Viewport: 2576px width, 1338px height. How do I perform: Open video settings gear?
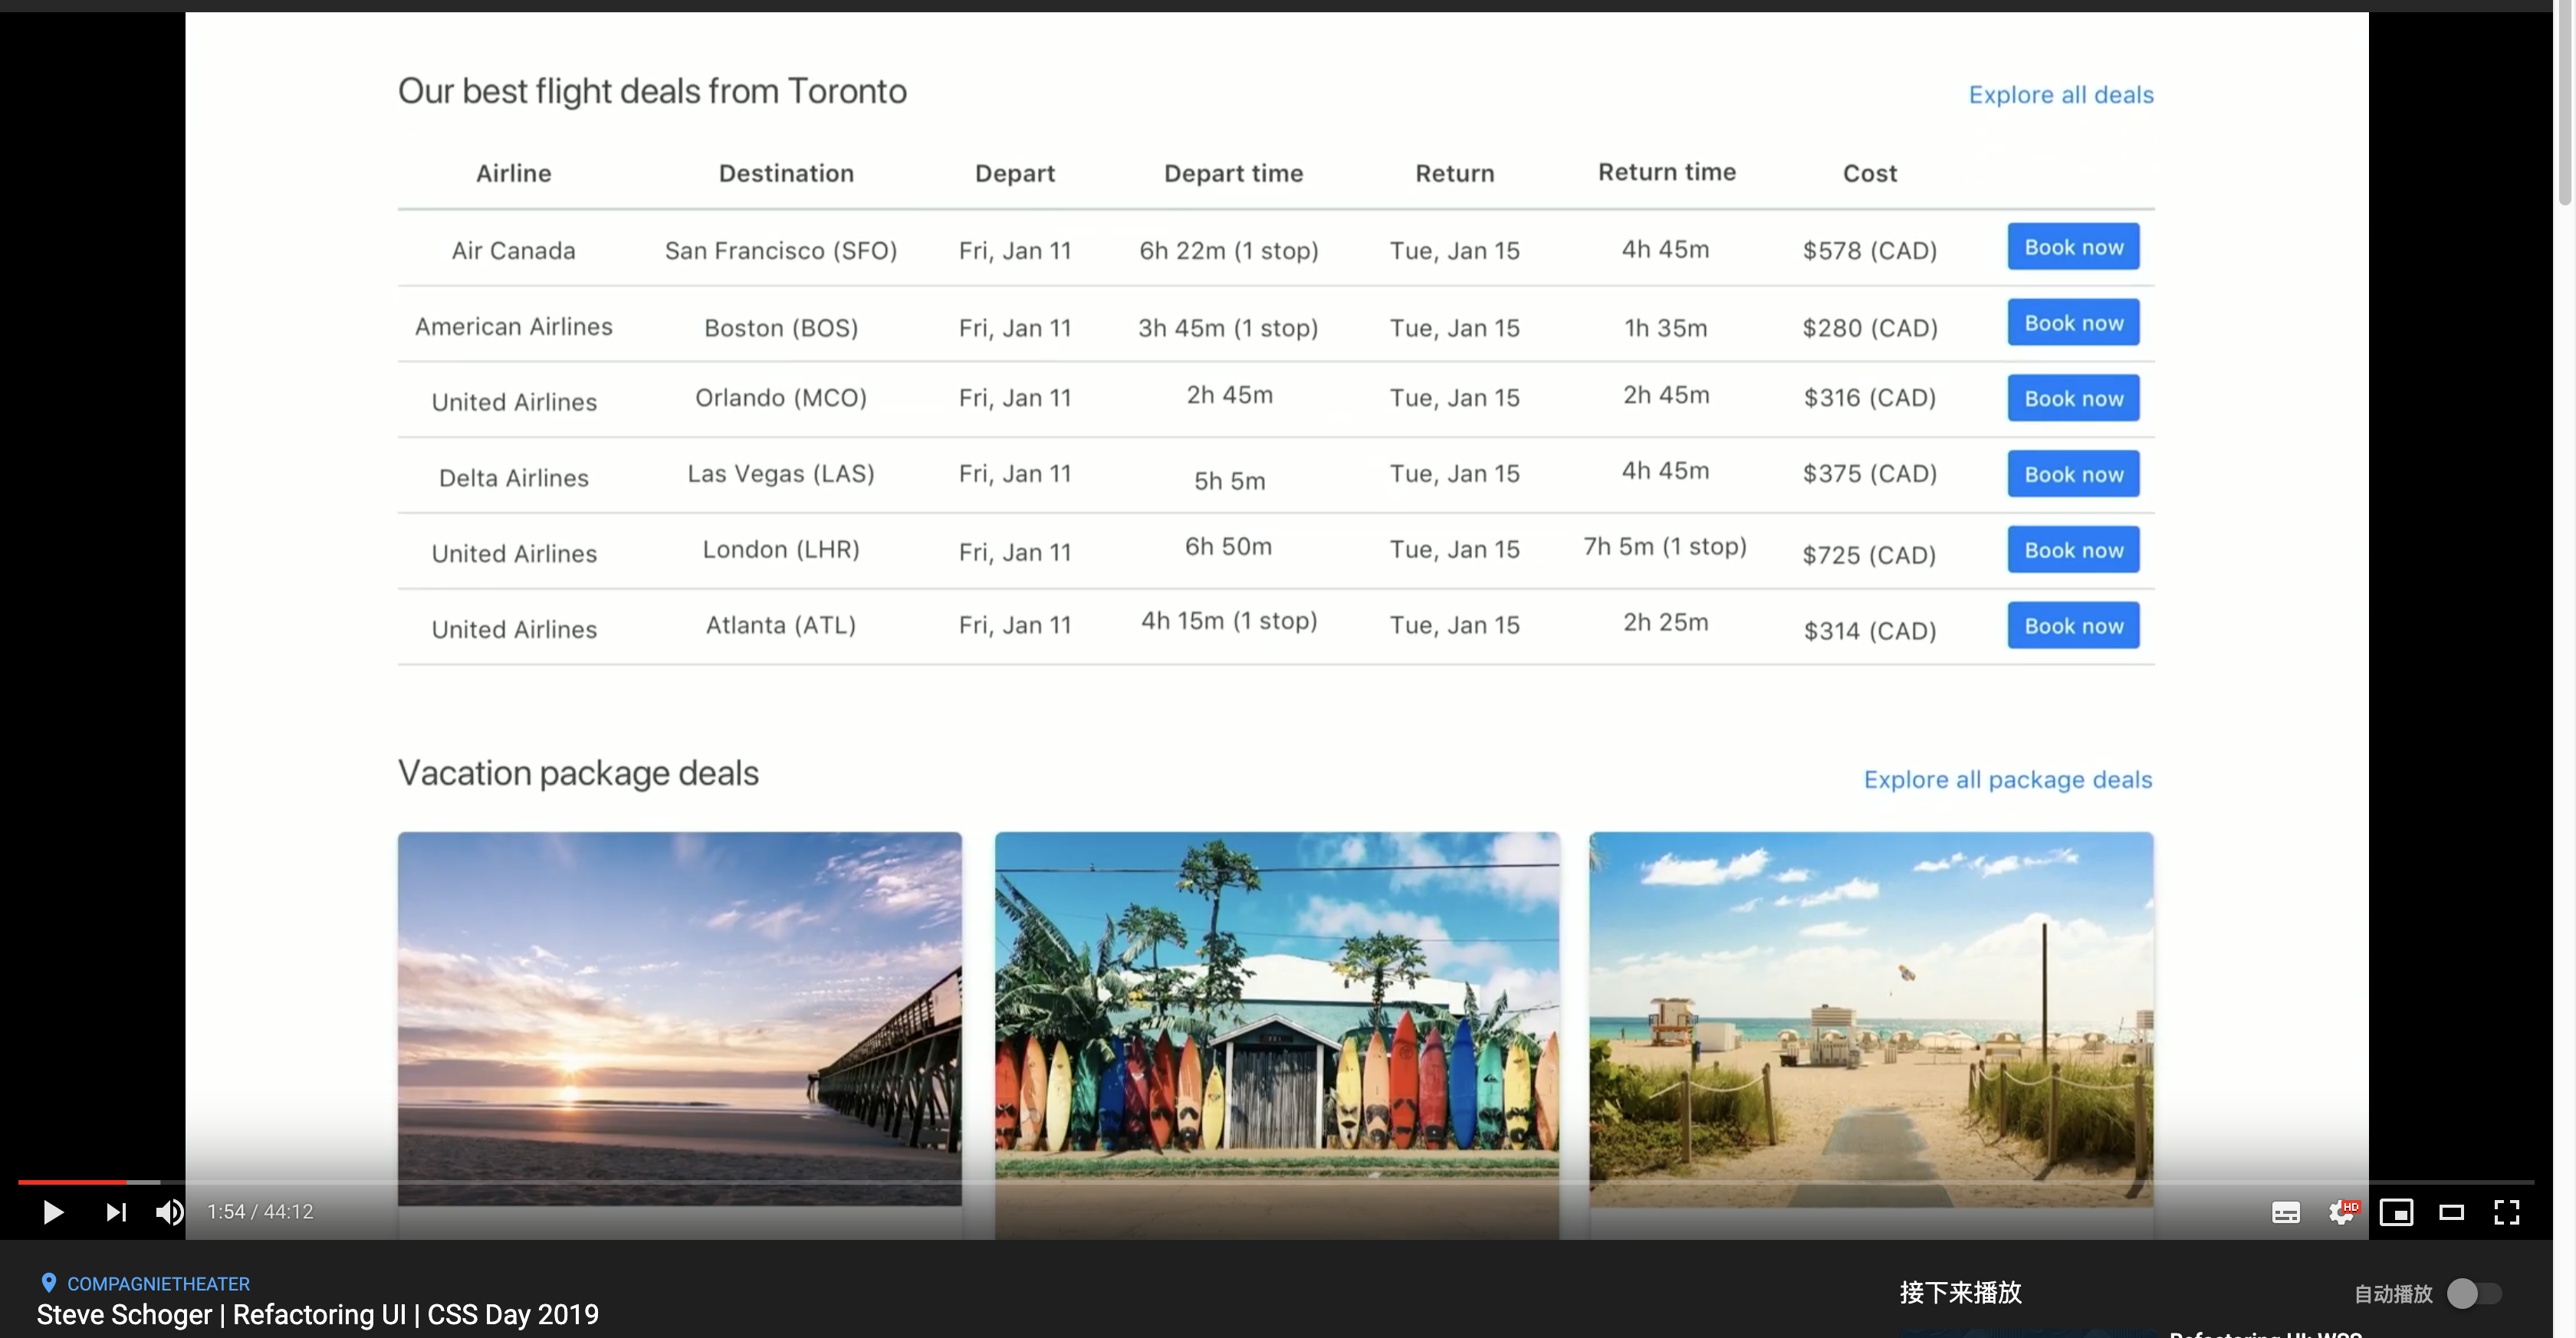[x=2341, y=1212]
